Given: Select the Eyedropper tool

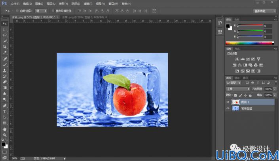Looking at the screenshot, I should [5, 53].
